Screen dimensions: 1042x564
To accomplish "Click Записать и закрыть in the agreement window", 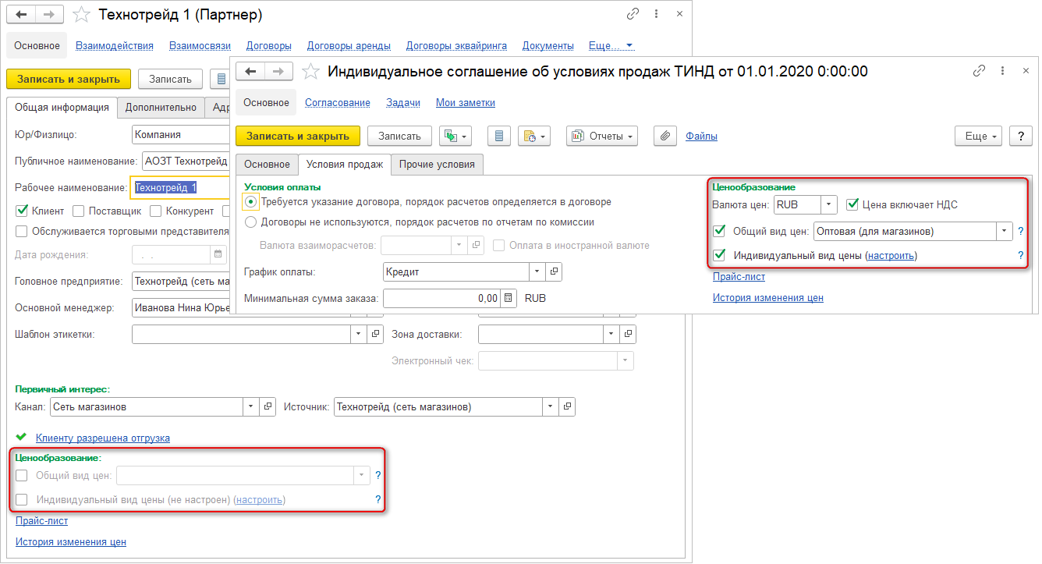I will tap(298, 136).
